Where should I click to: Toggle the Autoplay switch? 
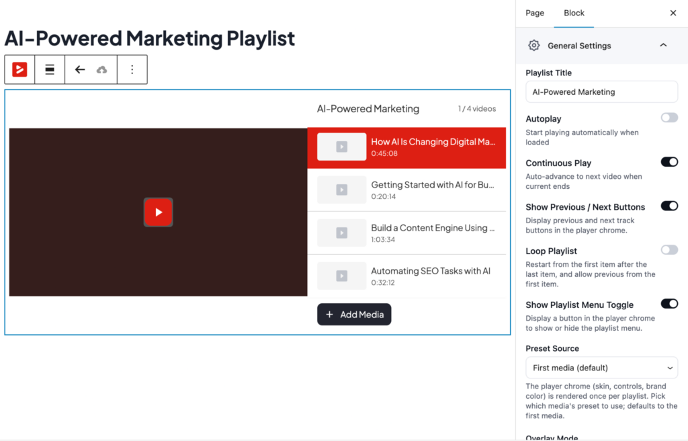(x=669, y=118)
